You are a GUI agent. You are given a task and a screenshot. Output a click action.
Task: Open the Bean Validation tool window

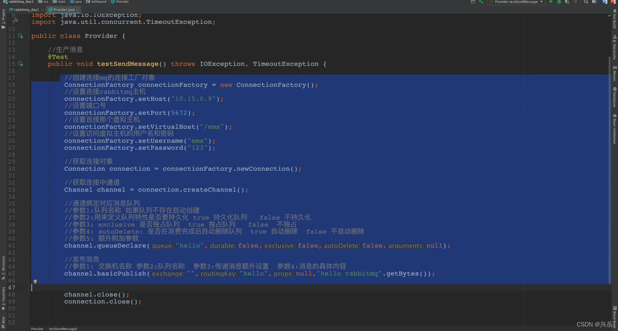pyautogui.click(x=614, y=129)
